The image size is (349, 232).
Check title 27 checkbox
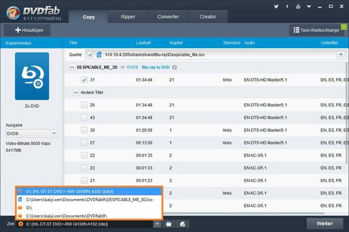tap(84, 143)
